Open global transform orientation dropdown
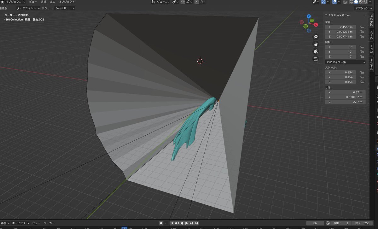Viewport: 378px width, 229px height. 160,2
